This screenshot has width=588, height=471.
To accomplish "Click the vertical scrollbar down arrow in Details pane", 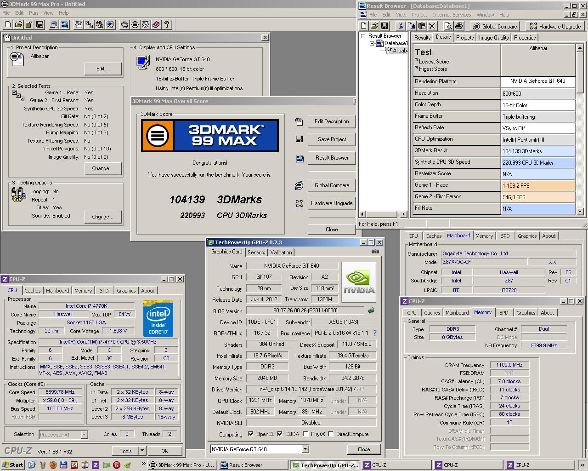I will pyautogui.click(x=580, y=212).
